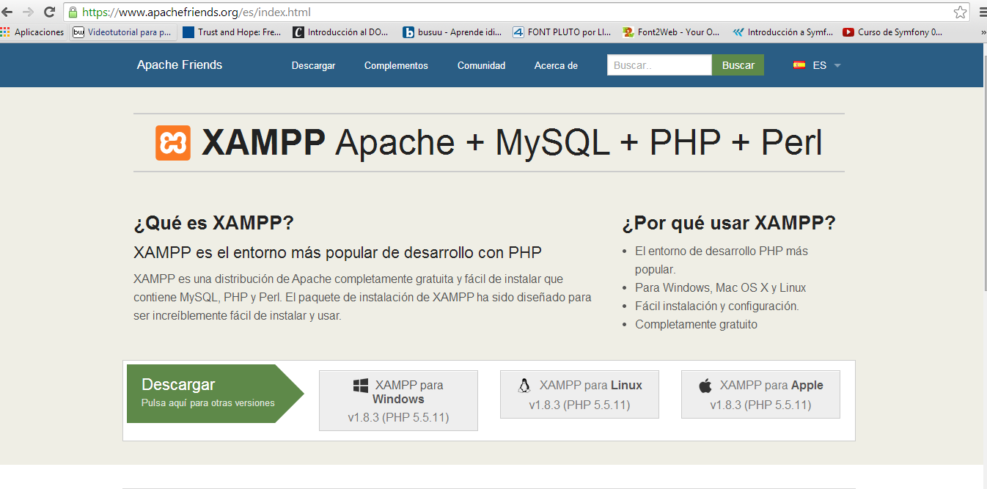Open FONT PLUTO bookmark
Image resolution: width=987 pixels, height=489 pixels.
(x=562, y=32)
